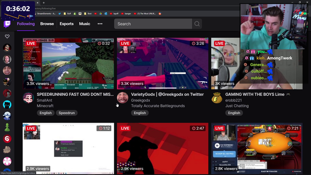Screen dimensions: 311x175
Task: Open the VarietyGodx stream title link
Action: pyautogui.click(x=167, y=94)
